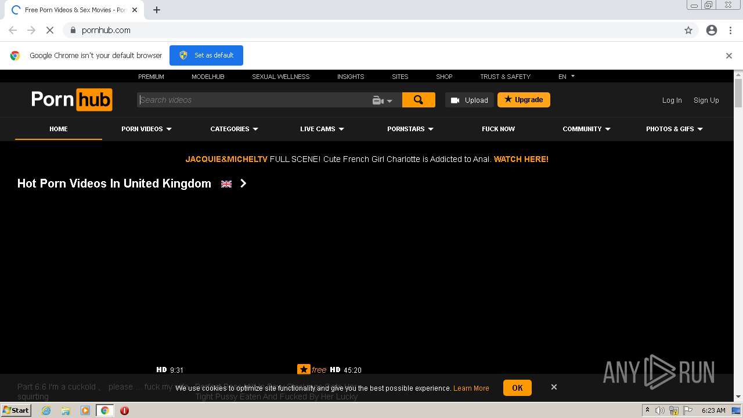This screenshot has width=743, height=418.
Task: Click the video camera icon on Upload button
Action: (455, 100)
